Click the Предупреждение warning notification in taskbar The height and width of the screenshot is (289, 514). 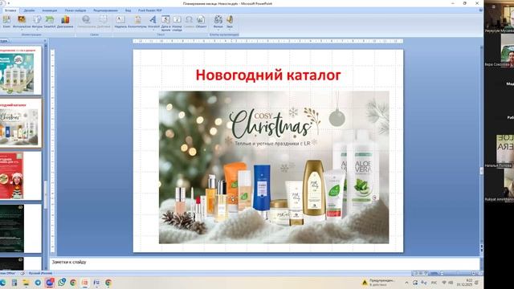click(x=378, y=283)
